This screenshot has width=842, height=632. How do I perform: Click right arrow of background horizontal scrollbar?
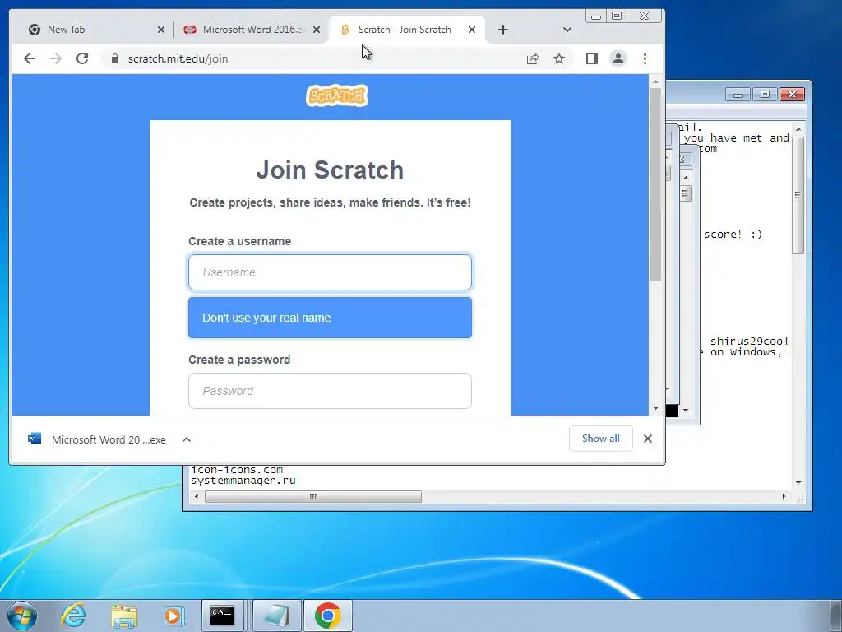pyautogui.click(x=784, y=496)
